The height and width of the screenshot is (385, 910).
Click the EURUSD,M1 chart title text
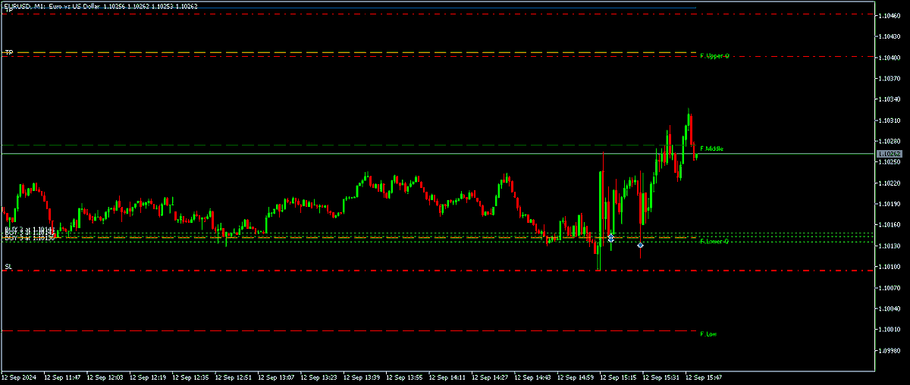click(x=101, y=6)
